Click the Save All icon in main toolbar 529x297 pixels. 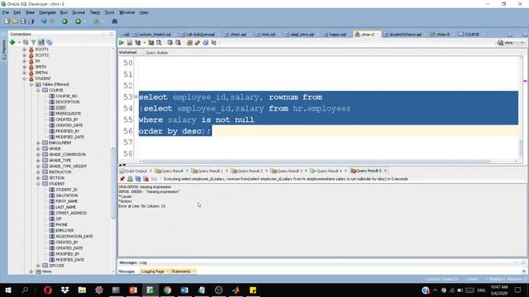[31, 21]
